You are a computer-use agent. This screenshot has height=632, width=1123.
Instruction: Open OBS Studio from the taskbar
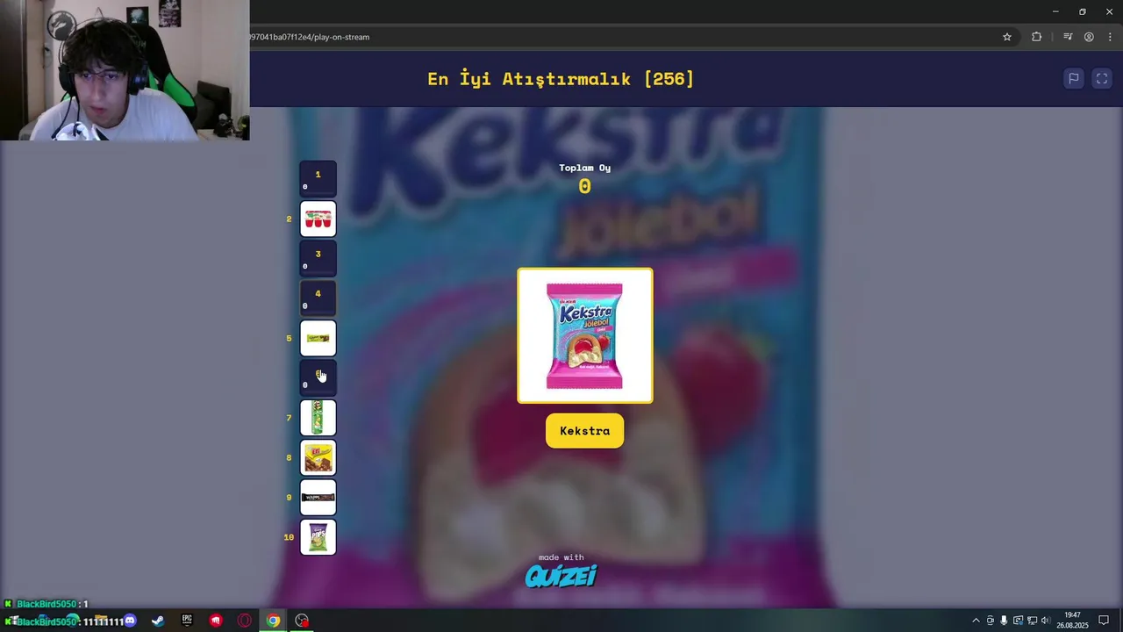pyautogui.click(x=302, y=621)
